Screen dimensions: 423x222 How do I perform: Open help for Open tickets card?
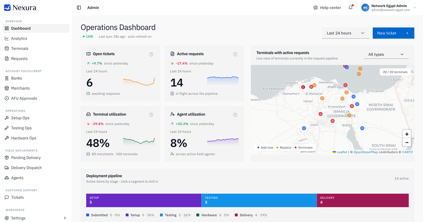click(151, 54)
